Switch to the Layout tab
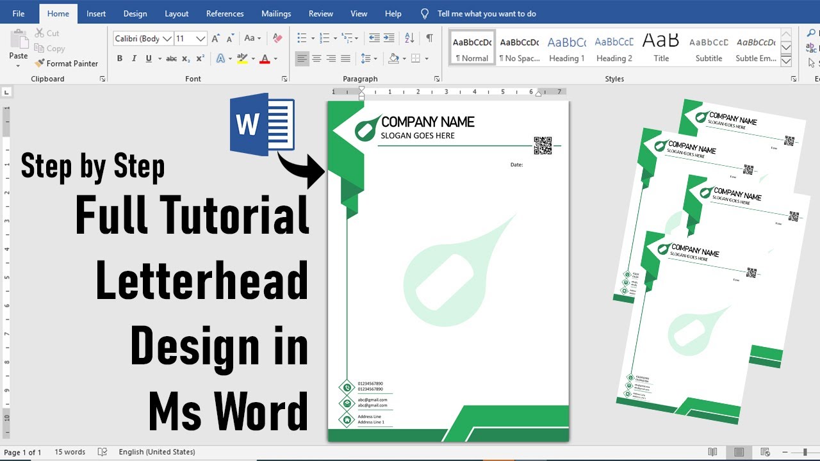This screenshot has width=820, height=461. pos(176,13)
